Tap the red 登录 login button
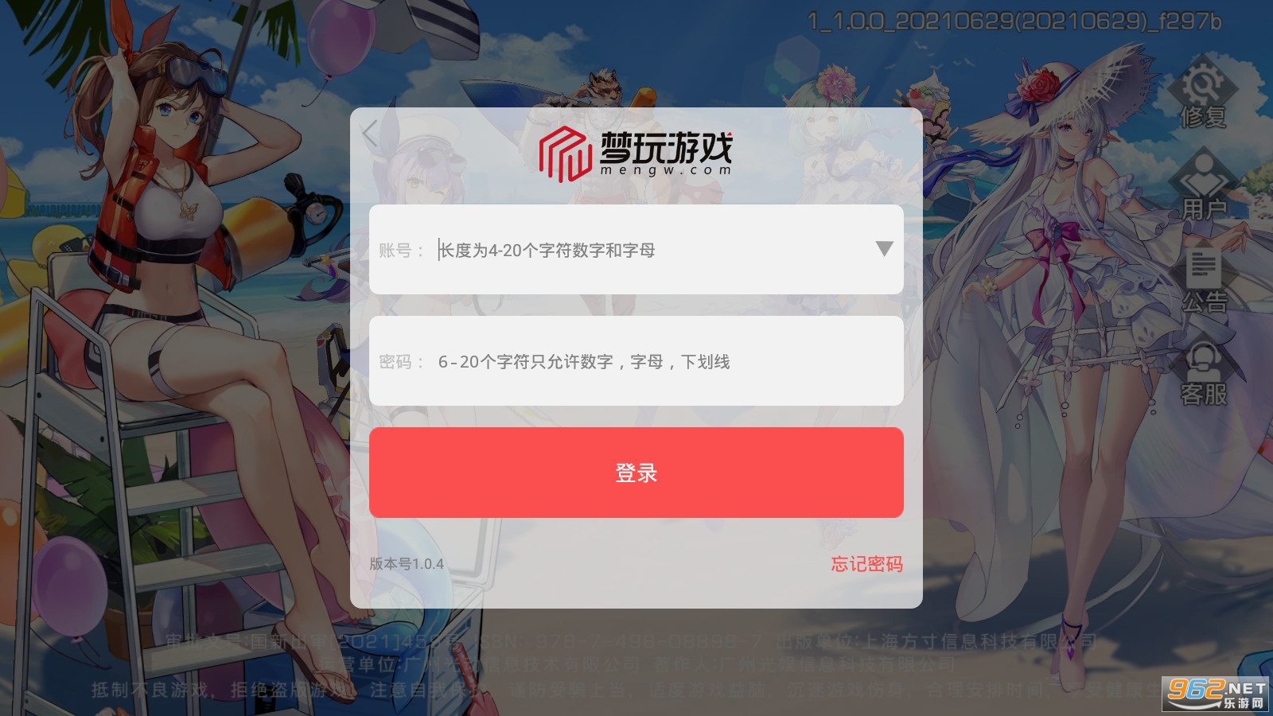The image size is (1273, 716). point(636,473)
